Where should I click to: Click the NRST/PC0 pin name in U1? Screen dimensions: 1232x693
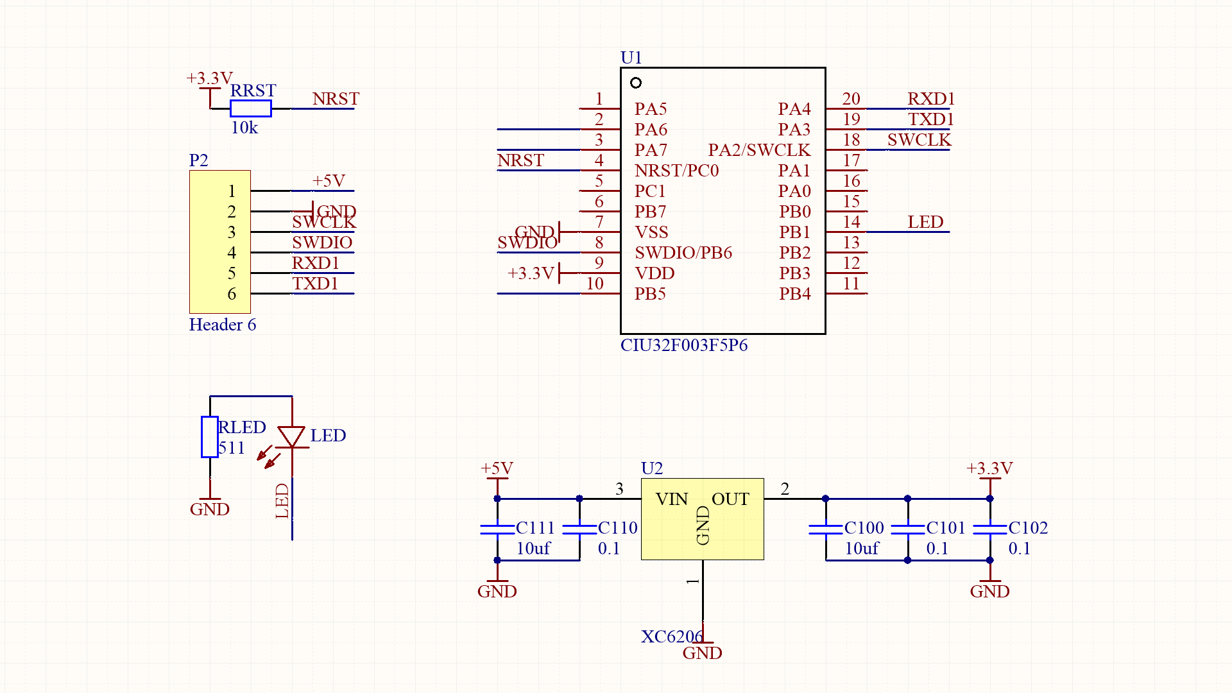click(x=677, y=171)
